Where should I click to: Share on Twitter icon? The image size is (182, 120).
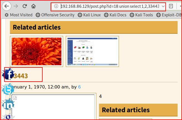click(8, 89)
